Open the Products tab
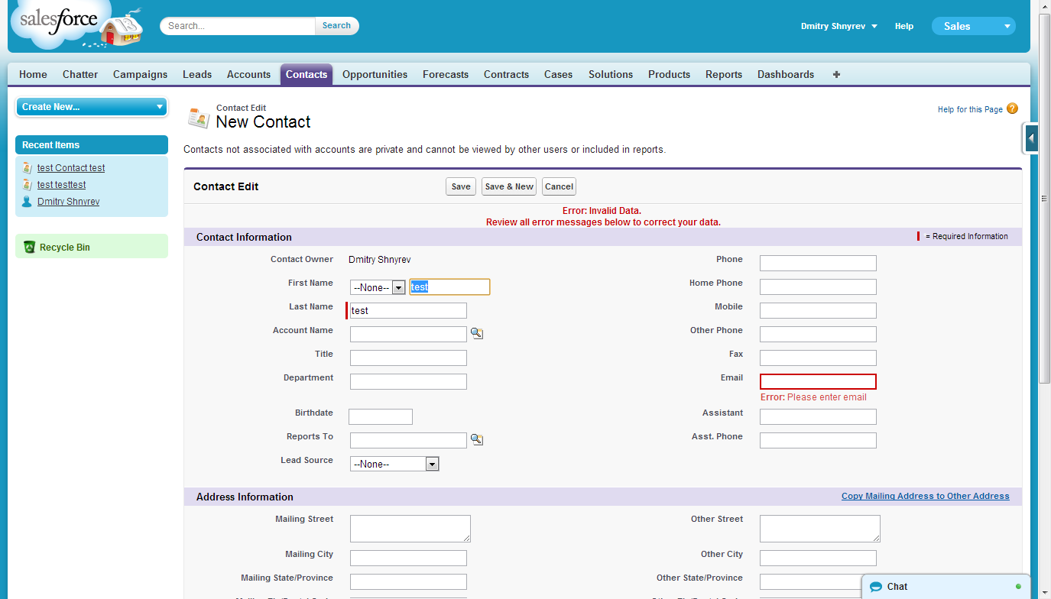This screenshot has height=599, width=1051. point(669,74)
